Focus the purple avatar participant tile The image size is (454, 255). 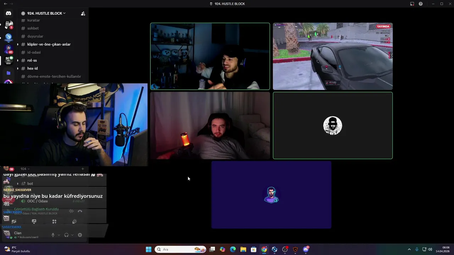271,195
